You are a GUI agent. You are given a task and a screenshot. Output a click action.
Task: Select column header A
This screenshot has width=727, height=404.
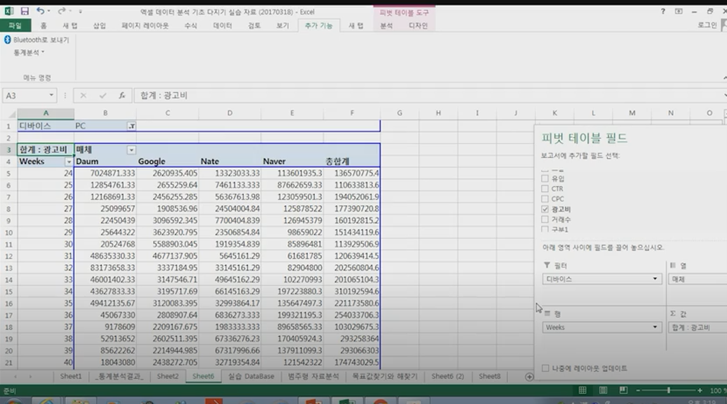coord(46,113)
